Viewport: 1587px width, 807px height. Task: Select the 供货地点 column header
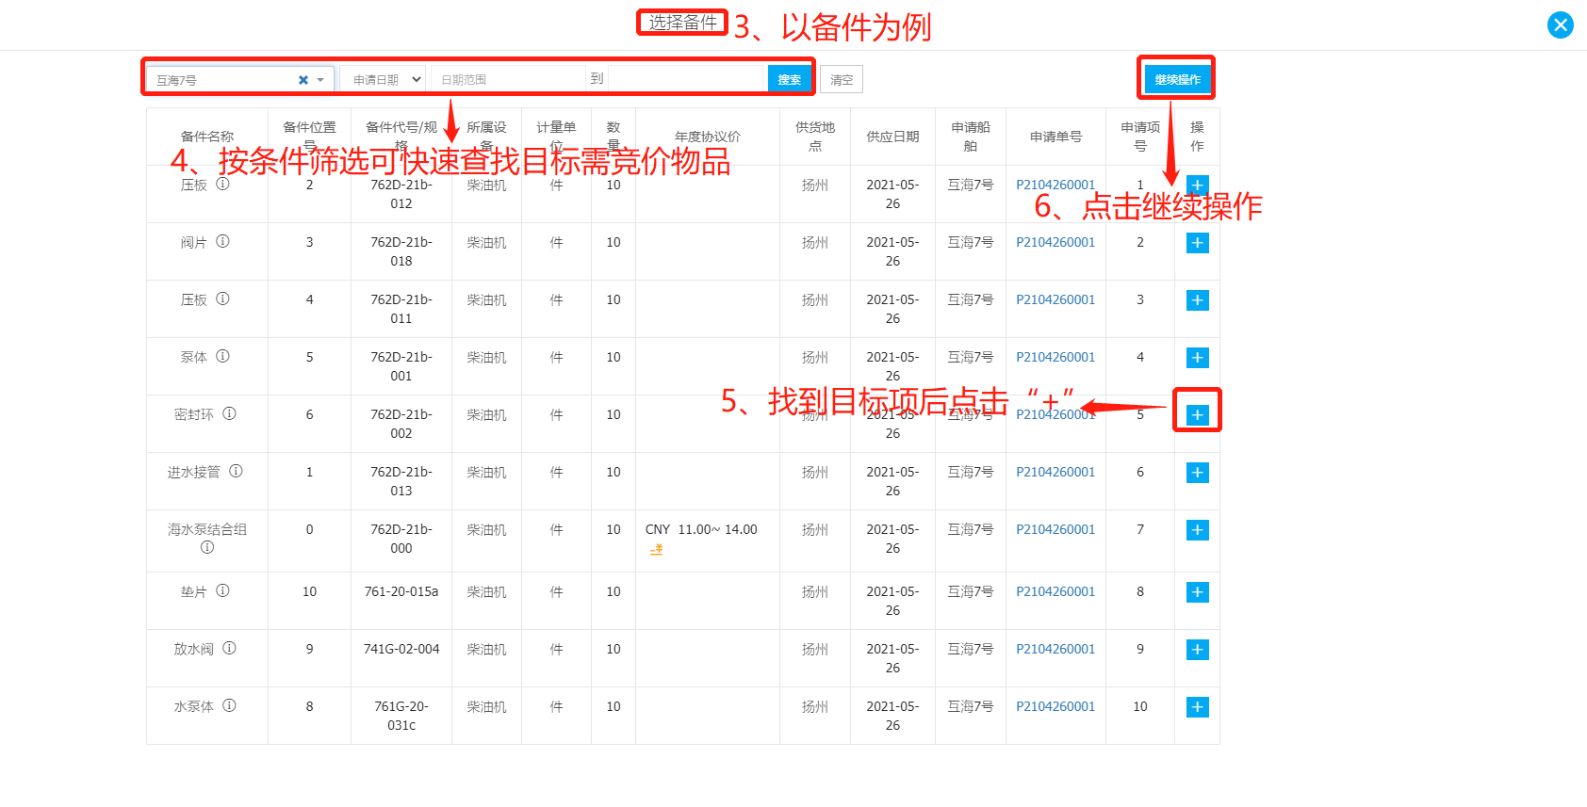click(815, 137)
